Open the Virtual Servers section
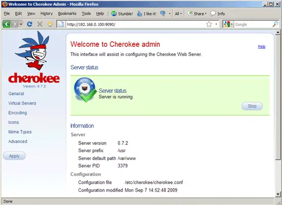This screenshot has height=205, width=282. [x=22, y=103]
